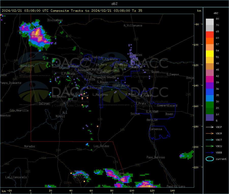Click the CompantEscard label
This screenshot has height=194, width=229.
(167, 106)
